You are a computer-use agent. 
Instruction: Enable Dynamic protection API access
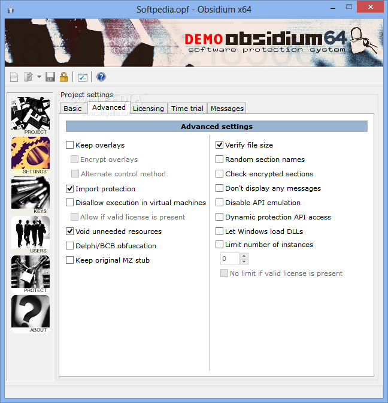point(219,217)
